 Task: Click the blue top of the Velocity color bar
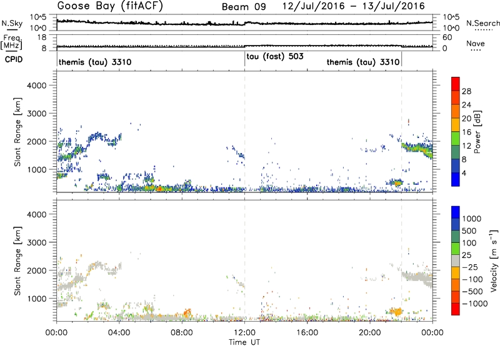click(x=456, y=212)
